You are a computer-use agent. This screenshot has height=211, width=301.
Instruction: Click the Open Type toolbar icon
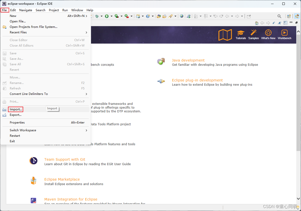(x=159, y=16)
